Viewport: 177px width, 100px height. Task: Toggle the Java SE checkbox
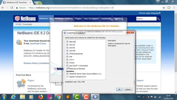pyautogui.click(x=67, y=45)
